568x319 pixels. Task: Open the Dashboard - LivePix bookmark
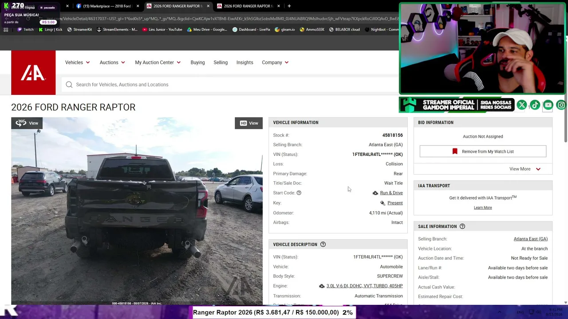pyautogui.click(x=251, y=30)
